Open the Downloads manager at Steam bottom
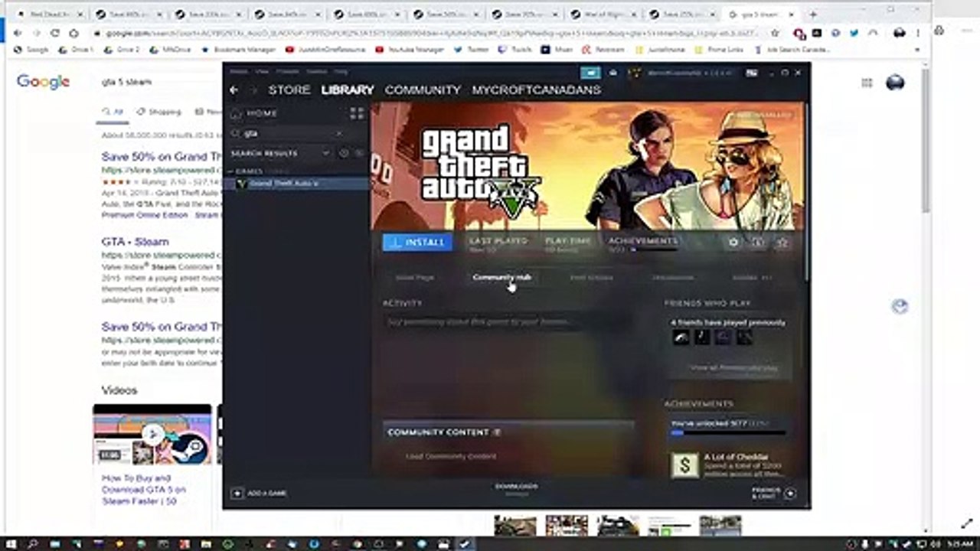This screenshot has height=551, width=980. click(516, 490)
